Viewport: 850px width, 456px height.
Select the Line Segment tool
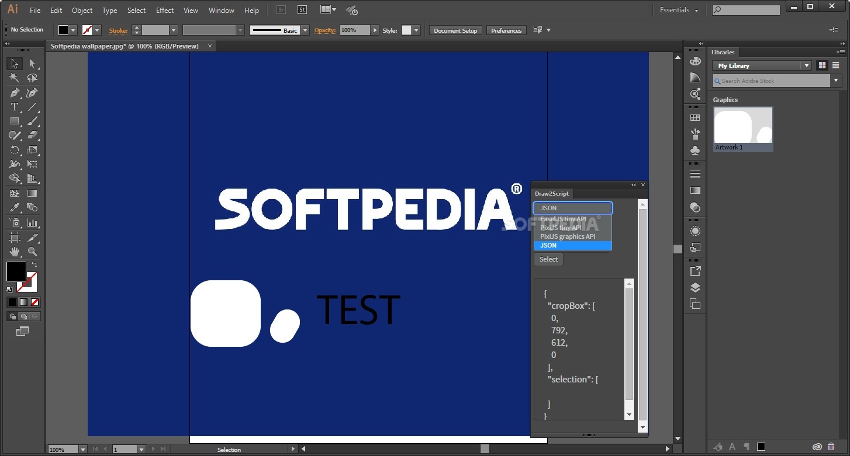click(x=32, y=107)
